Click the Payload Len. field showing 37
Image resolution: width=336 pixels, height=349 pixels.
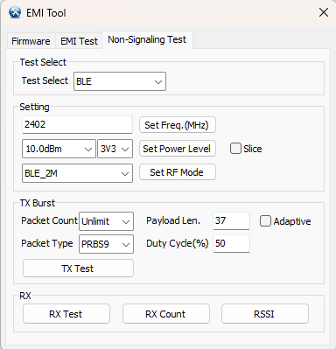[231, 220]
